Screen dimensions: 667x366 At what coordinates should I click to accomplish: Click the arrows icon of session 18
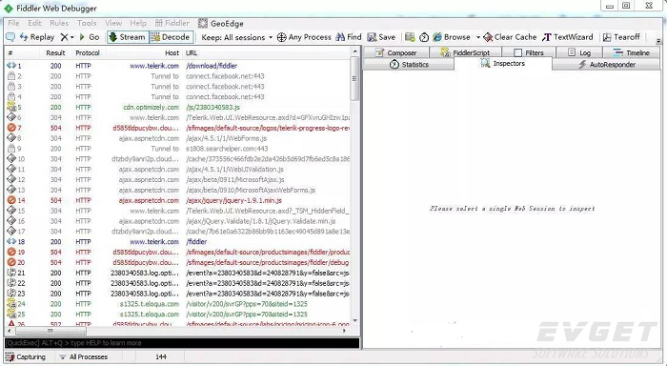click(x=11, y=241)
